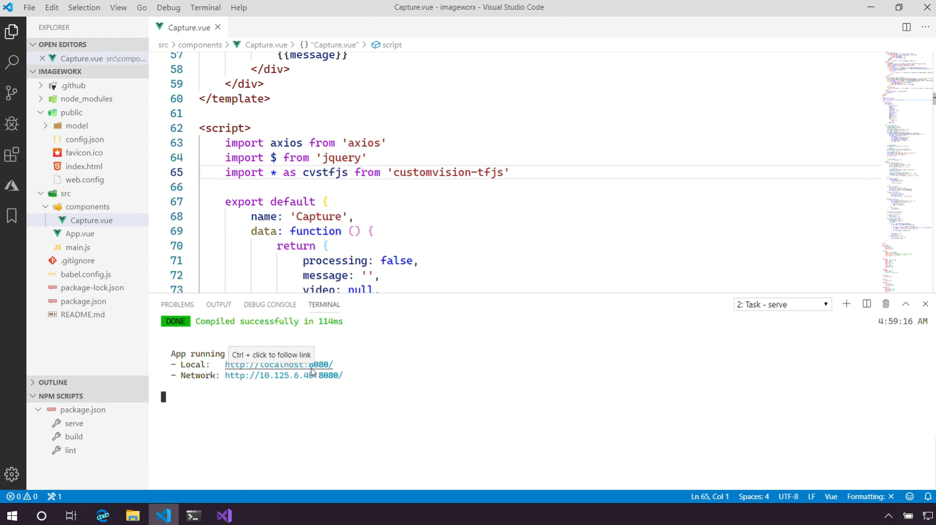The width and height of the screenshot is (936, 525).
Task: Switch to the PROBLEMS tab
Action: [177, 305]
